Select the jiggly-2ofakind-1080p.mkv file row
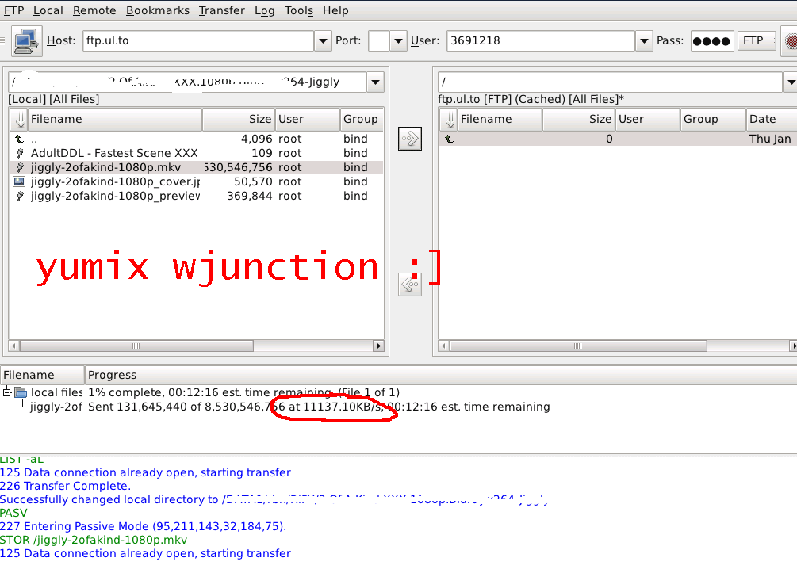 click(196, 168)
